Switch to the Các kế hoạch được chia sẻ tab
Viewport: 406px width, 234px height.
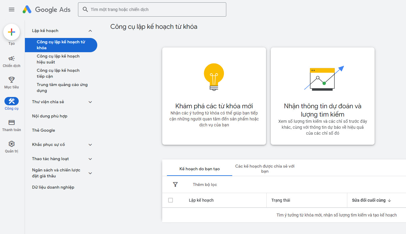coord(265,169)
